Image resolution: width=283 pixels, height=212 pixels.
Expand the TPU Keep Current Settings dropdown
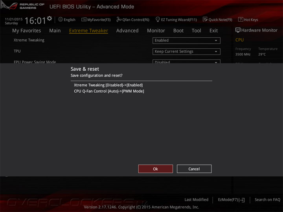pos(186,51)
